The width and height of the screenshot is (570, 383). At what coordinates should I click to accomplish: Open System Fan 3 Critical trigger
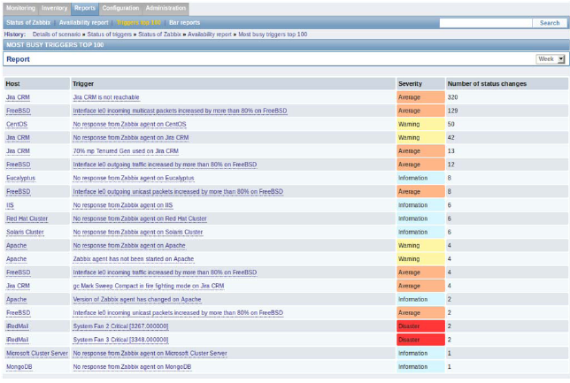tap(120, 340)
